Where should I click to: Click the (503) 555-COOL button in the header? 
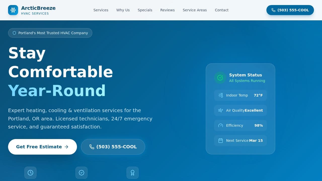click(x=290, y=10)
